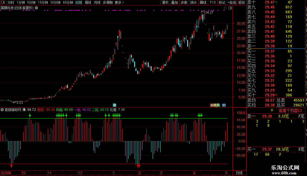This screenshot has width=307, height=176.
Task: Click lightning icon beside 查看千档盘口
Action: [x=272, y=110]
